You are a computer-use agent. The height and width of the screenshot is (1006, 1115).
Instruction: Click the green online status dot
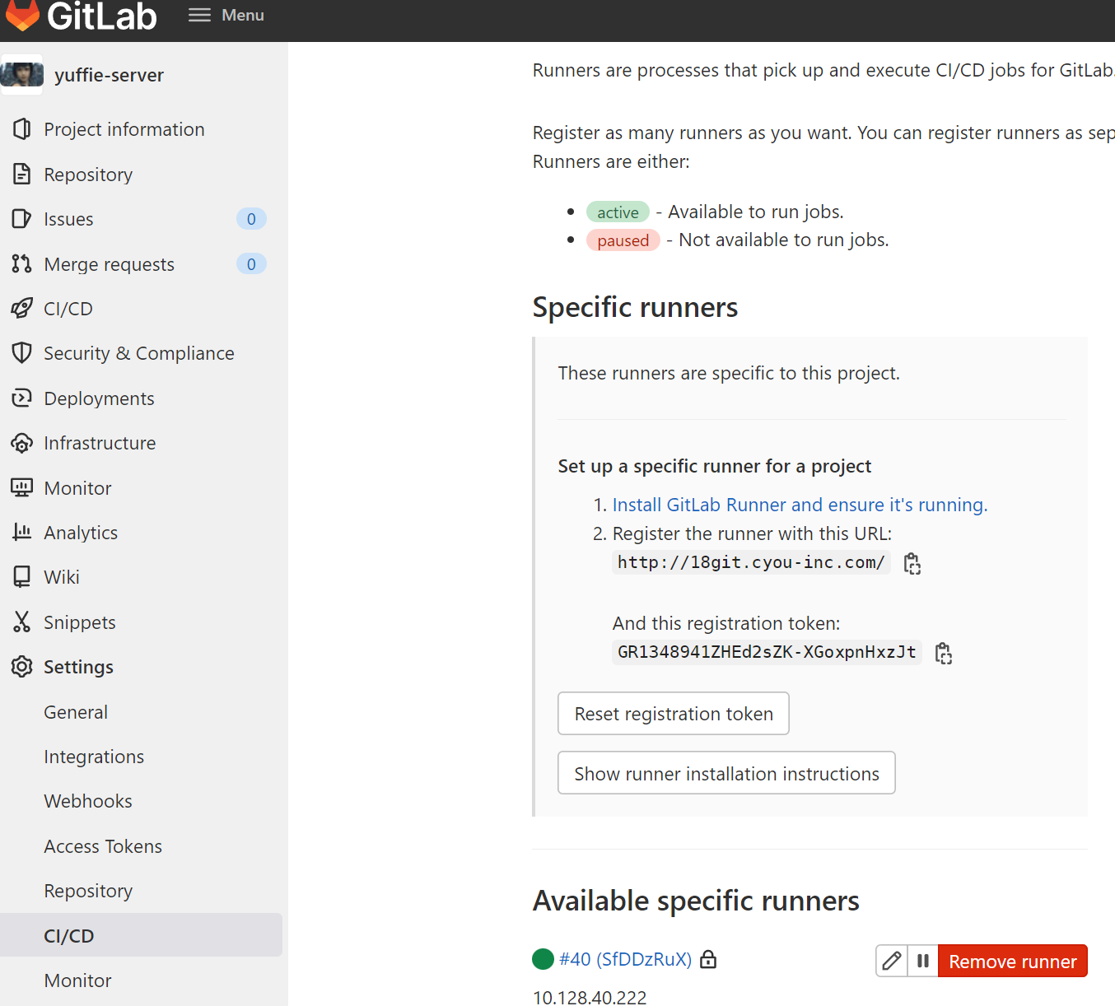[544, 959]
